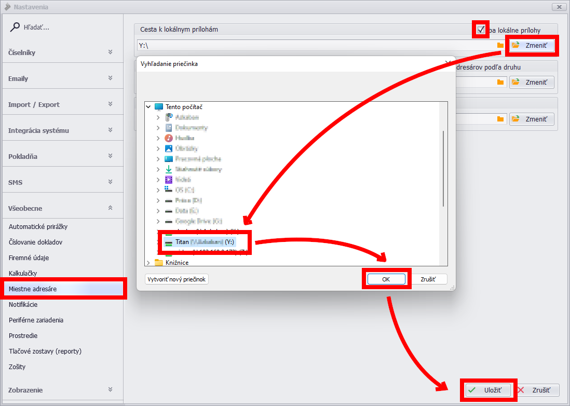
Task: Click the Tento počítač computer icon
Action: coord(159,107)
